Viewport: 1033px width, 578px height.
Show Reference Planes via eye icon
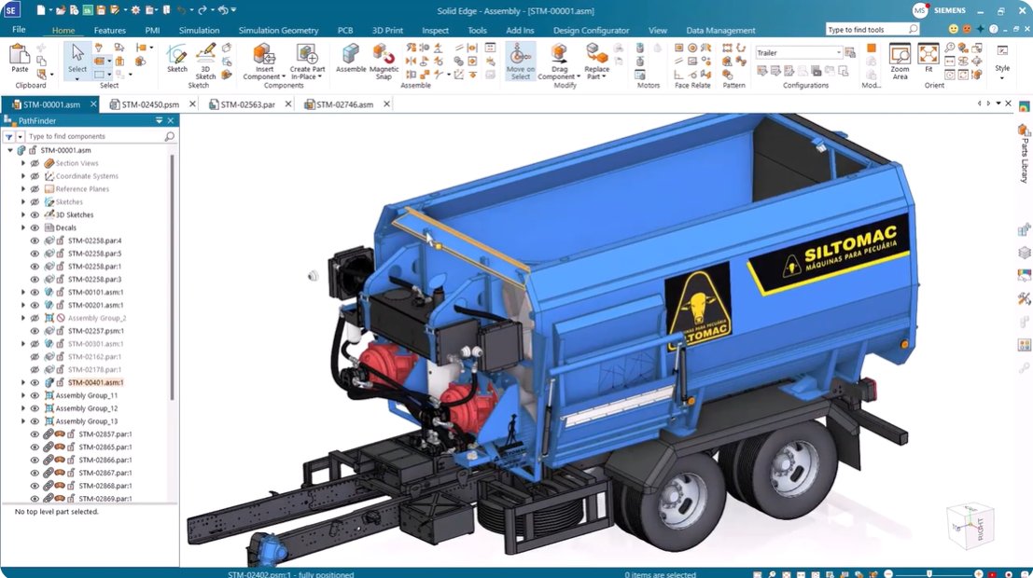pos(35,189)
